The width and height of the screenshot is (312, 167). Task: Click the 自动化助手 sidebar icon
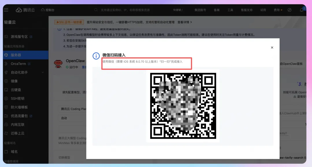click(6, 72)
